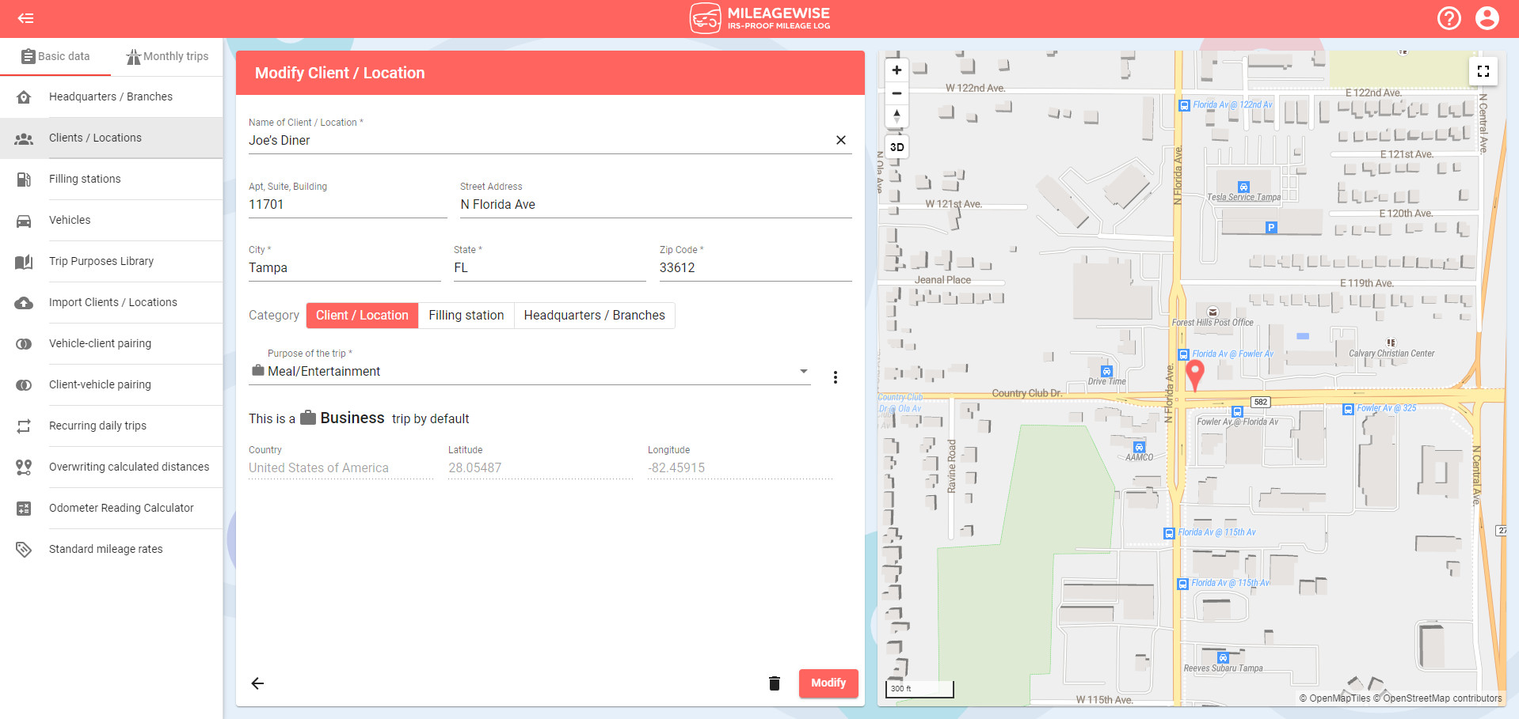This screenshot has height=719, width=1519.
Task: Collapse the sidebar with the back-menu icon
Action: coord(25,18)
